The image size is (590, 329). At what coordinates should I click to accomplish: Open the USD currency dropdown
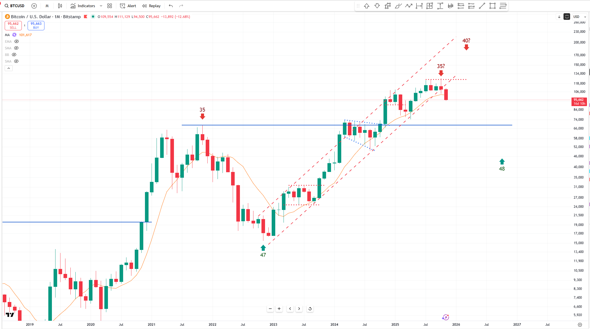[x=579, y=17]
